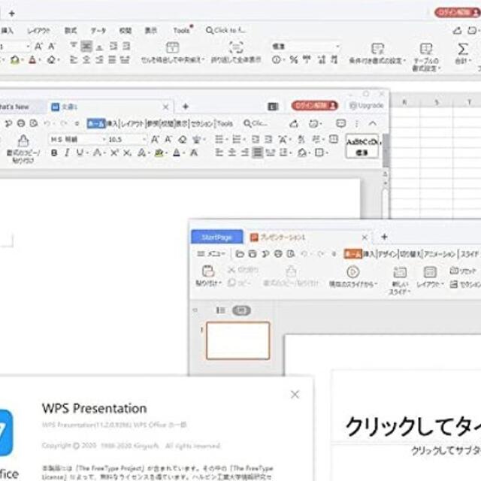Viewport: 481px width, 481px height.
Task: Click save icon in Presentation quick toolbar
Action: coord(253,254)
